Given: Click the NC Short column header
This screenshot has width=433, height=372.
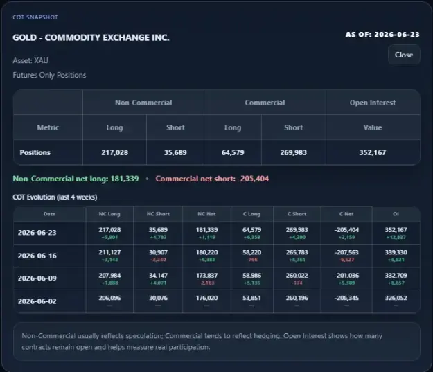Looking at the screenshot, I should point(158,214).
